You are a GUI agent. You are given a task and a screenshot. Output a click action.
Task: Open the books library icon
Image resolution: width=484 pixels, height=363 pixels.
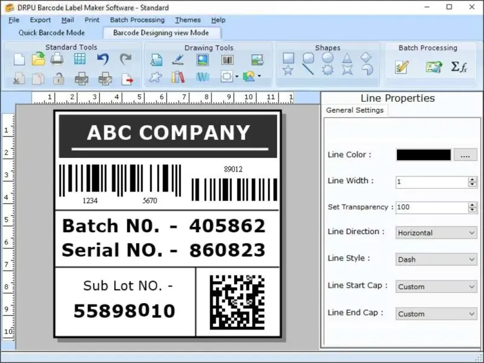coord(178,77)
